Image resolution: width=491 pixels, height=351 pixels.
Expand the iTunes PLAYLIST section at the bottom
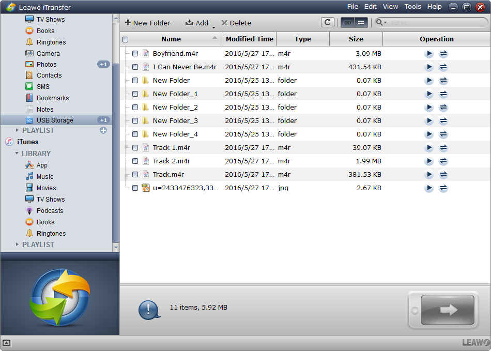(x=17, y=245)
